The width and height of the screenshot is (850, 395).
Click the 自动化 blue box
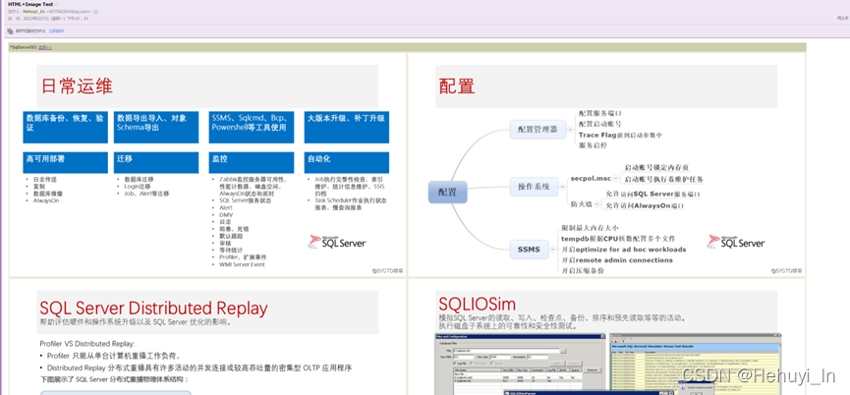click(347, 162)
